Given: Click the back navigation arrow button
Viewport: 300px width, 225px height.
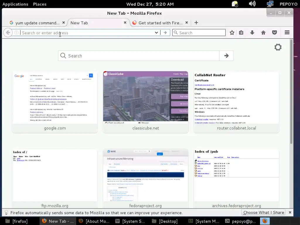Looking at the screenshot, I should 8,33.
